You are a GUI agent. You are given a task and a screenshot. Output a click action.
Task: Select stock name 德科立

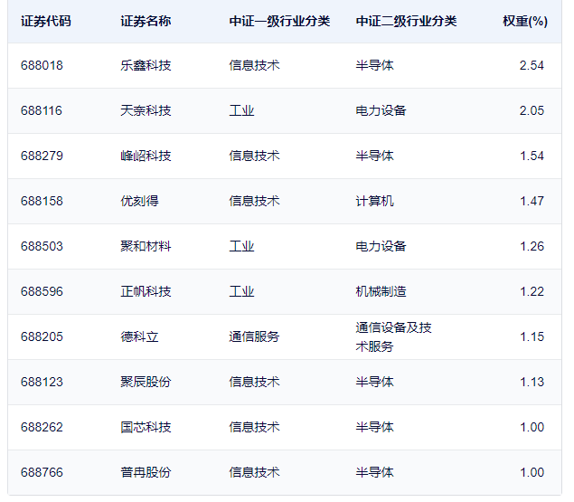click(139, 336)
